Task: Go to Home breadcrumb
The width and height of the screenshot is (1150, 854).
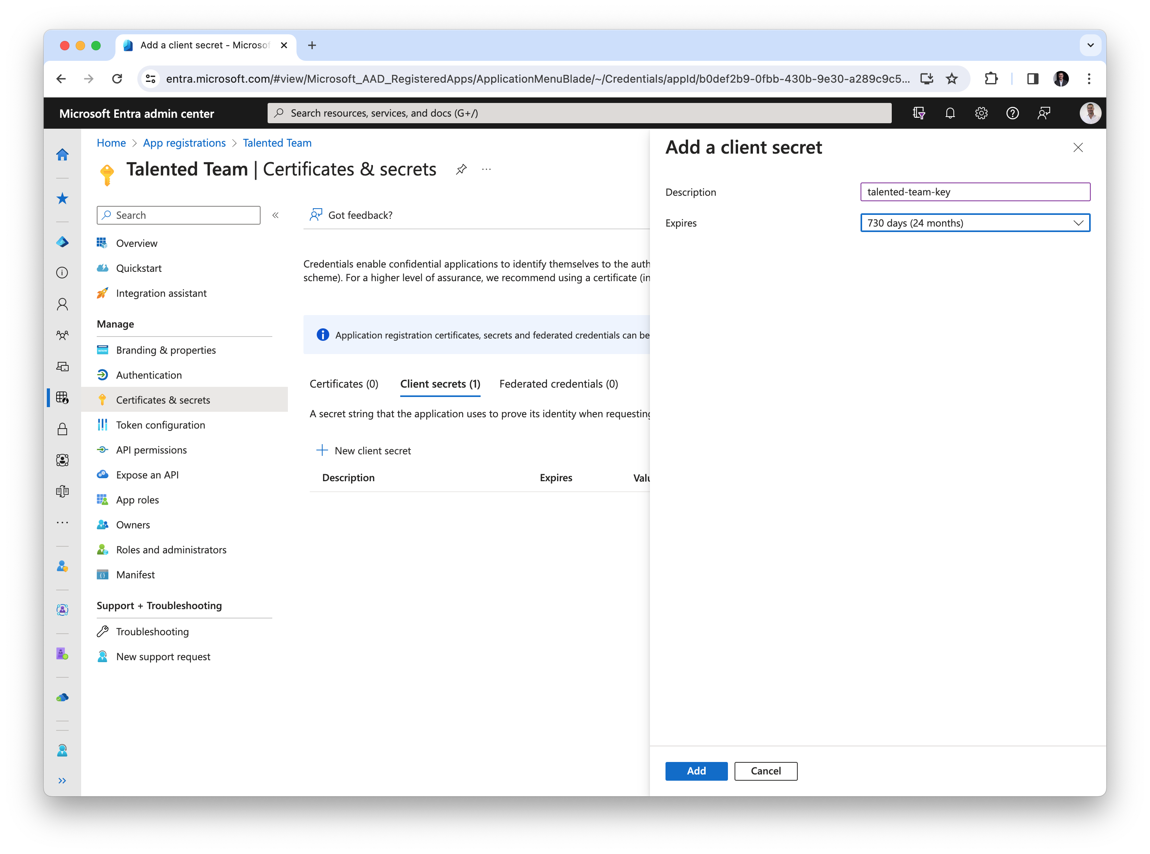Action: [111, 143]
